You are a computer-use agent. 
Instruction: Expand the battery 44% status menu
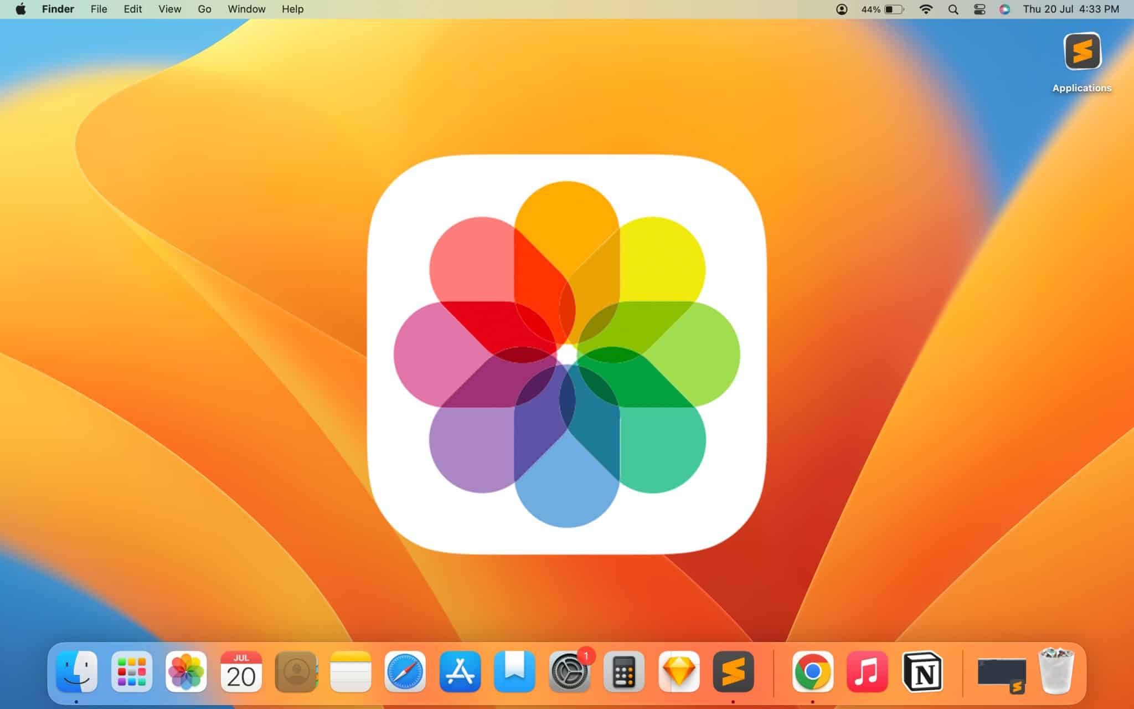[883, 9]
